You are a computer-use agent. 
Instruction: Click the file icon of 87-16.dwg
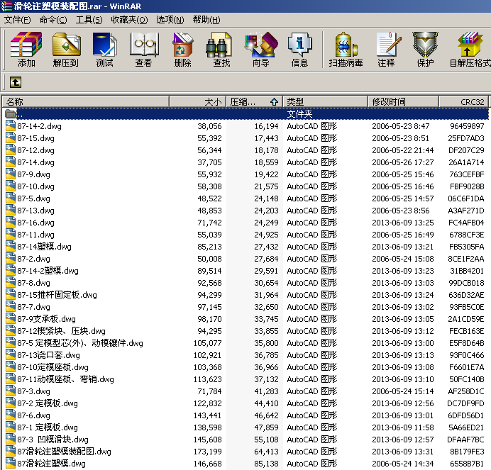11,222
